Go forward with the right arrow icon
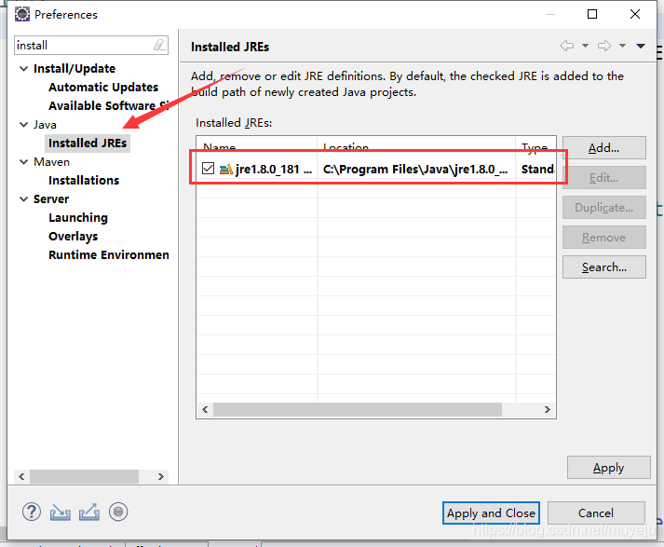 coord(604,46)
